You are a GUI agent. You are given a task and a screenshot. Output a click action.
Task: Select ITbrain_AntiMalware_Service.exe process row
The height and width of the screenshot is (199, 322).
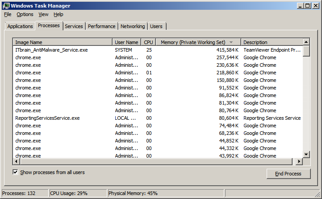click(158, 50)
